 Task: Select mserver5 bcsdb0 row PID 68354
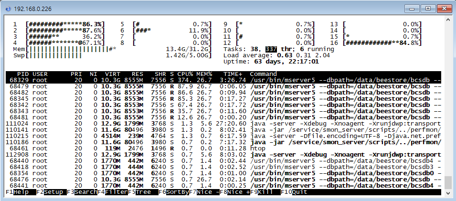tap(223, 173)
